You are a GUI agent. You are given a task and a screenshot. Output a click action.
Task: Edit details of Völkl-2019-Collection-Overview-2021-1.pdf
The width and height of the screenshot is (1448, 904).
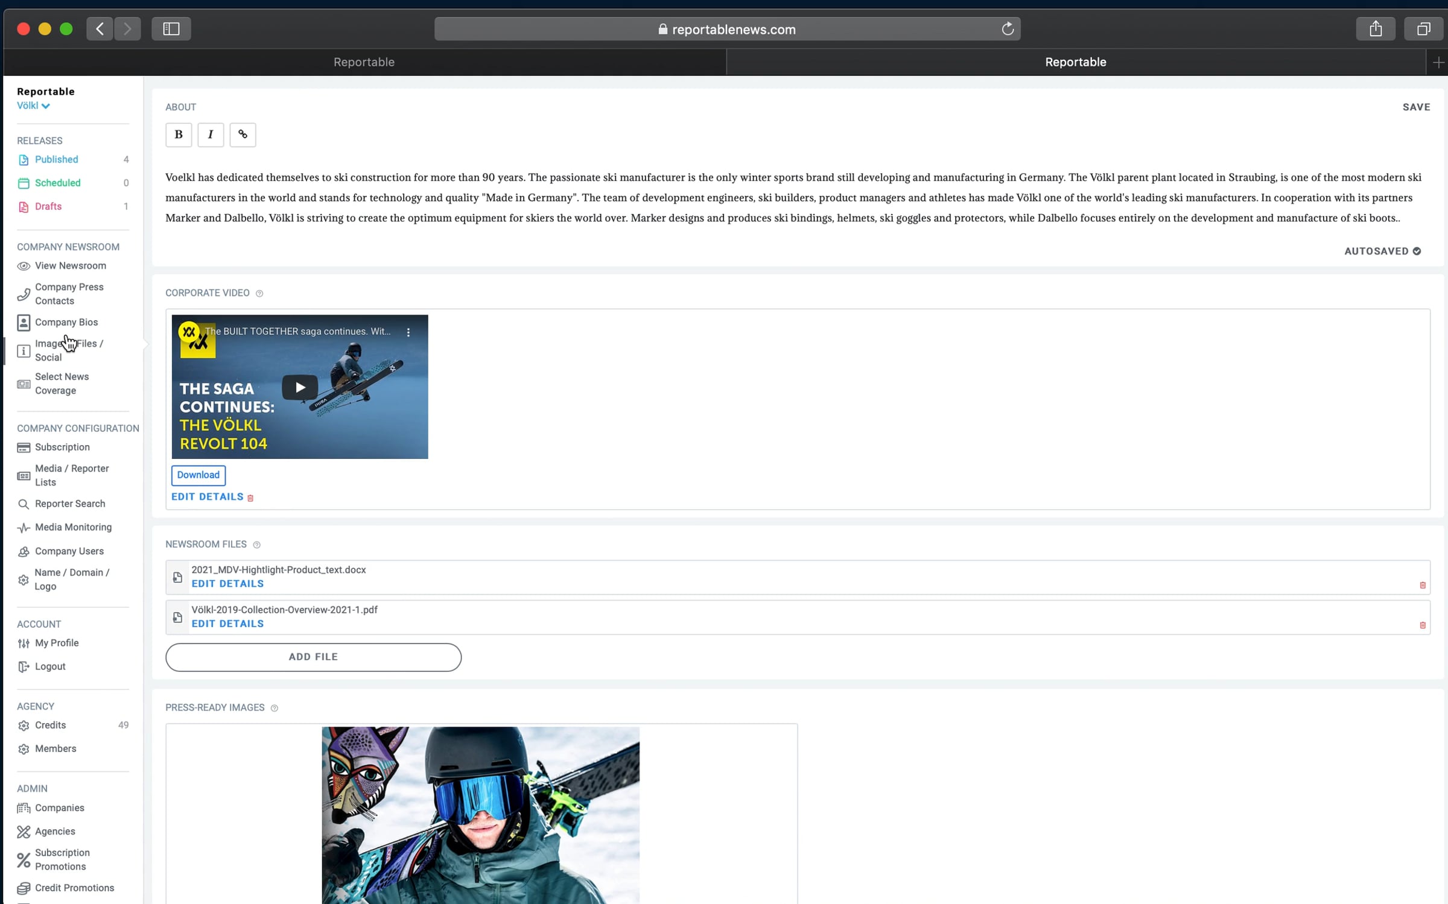tap(227, 624)
